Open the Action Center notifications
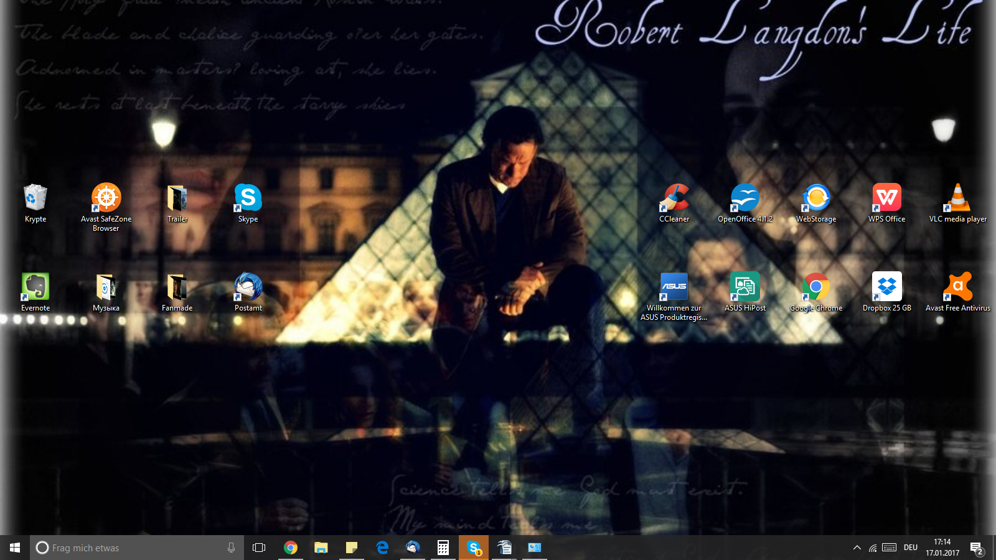 pyautogui.click(x=976, y=548)
